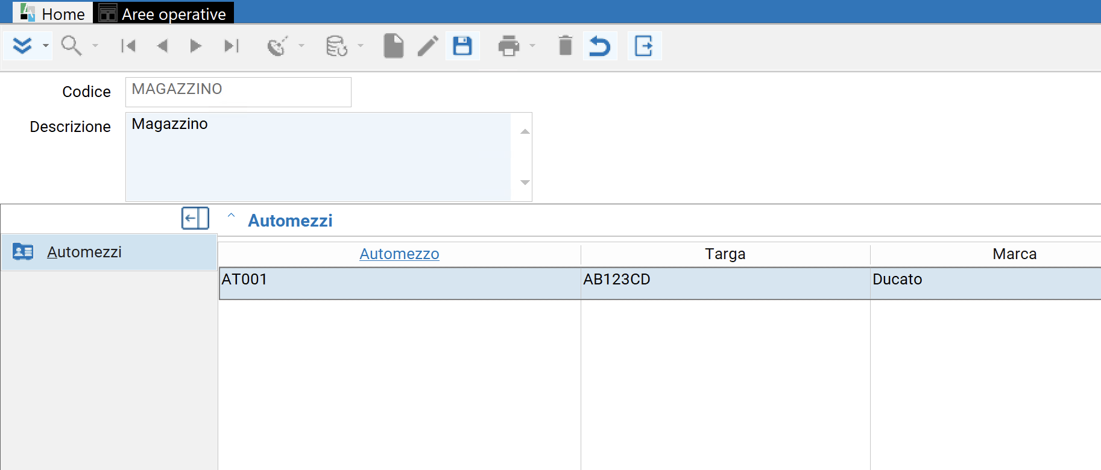
Task: Click the undo arrow icon
Action: 600,46
